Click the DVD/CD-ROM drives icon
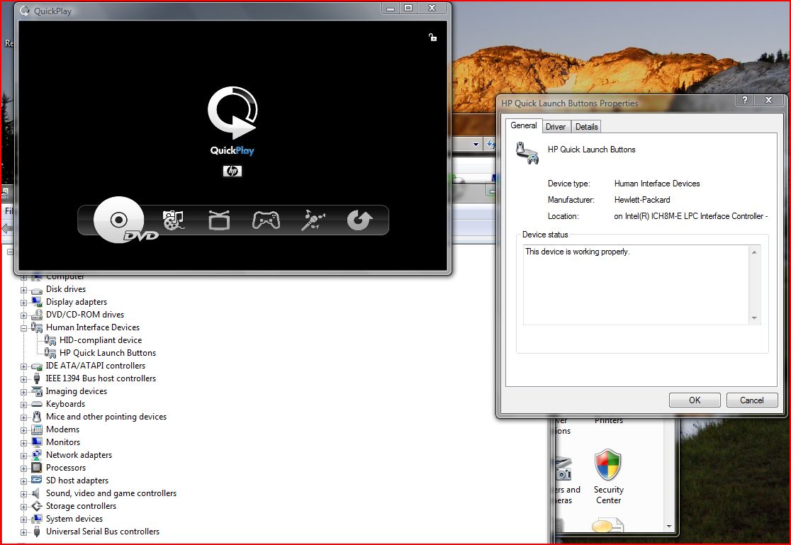 (x=36, y=315)
